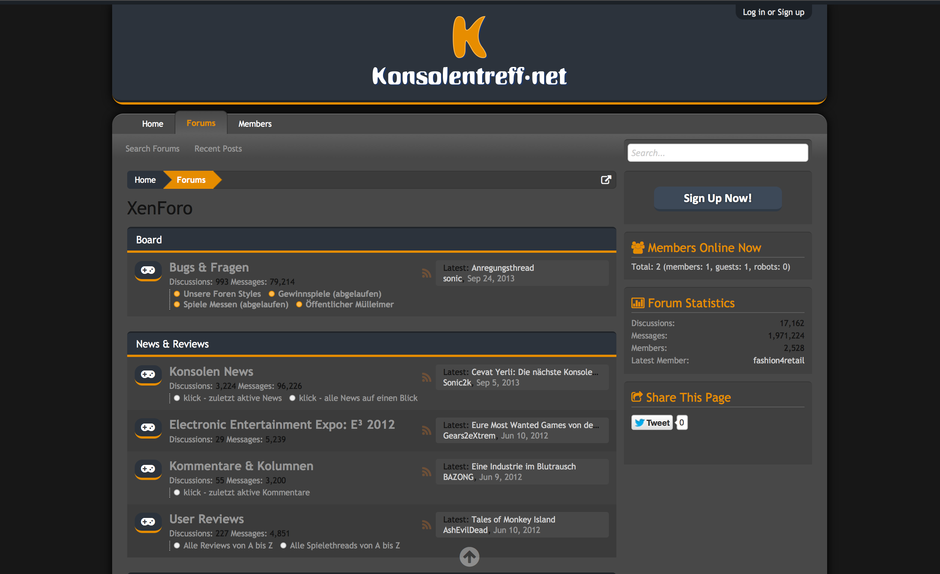Image resolution: width=940 pixels, height=574 pixels.
Task: Open RSS feed for Konsolen News
Action: click(426, 377)
